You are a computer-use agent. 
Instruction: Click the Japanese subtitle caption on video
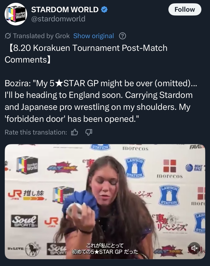[105, 249]
